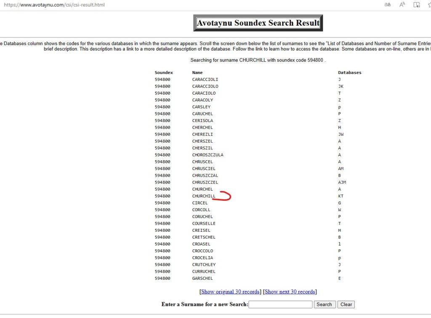Click the name CIRCEL
The image size is (431, 318).
(x=200, y=203)
